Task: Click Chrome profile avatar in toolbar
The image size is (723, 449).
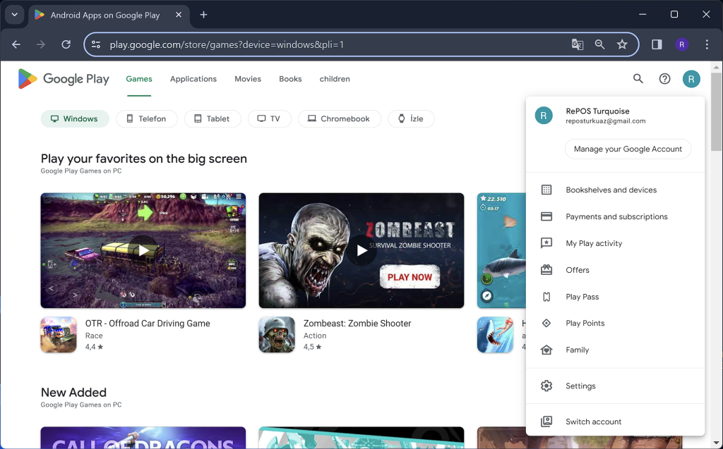Action: pyautogui.click(x=681, y=44)
